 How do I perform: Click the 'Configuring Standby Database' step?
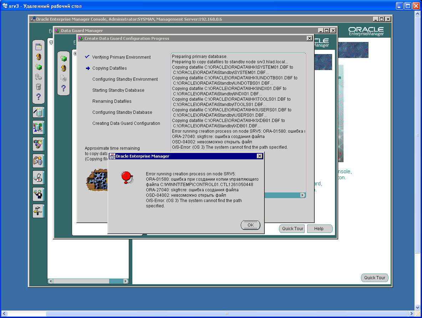[122, 112]
